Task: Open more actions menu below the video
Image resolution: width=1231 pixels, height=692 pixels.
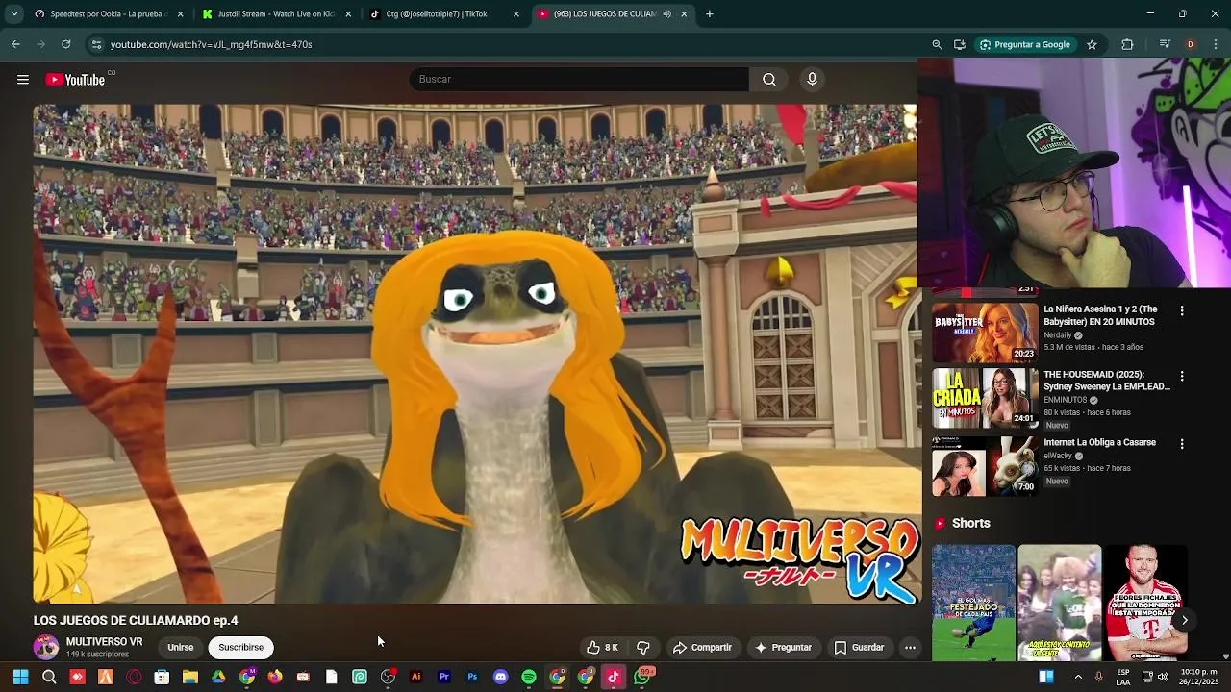Action: tap(910, 648)
